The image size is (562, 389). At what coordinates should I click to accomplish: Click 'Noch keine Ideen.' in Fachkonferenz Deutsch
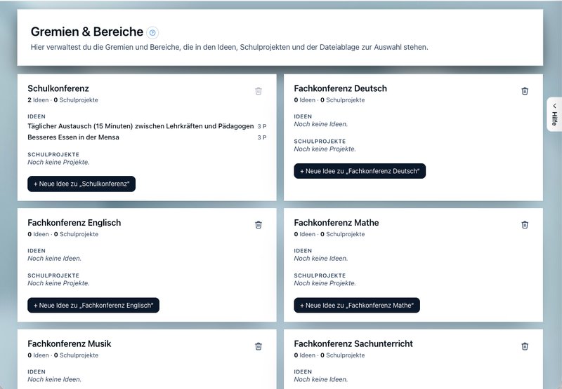coord(321,125)
